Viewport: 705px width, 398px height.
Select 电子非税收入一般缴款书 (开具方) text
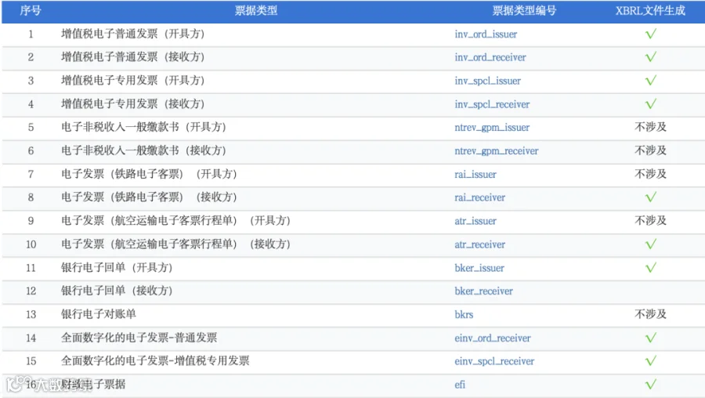[143, 127]
